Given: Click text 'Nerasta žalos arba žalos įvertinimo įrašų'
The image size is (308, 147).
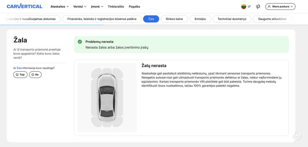Looking at the screenshot, I should [117, 47].
